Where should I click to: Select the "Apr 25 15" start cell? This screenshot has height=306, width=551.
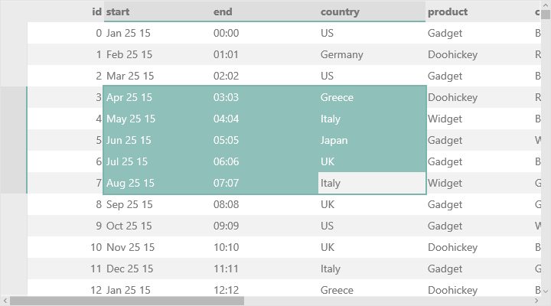coord(157,97)
